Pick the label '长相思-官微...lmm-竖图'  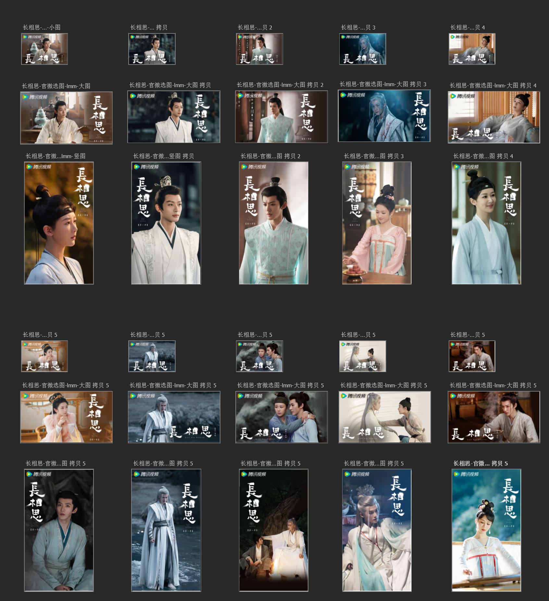[56, 156]
